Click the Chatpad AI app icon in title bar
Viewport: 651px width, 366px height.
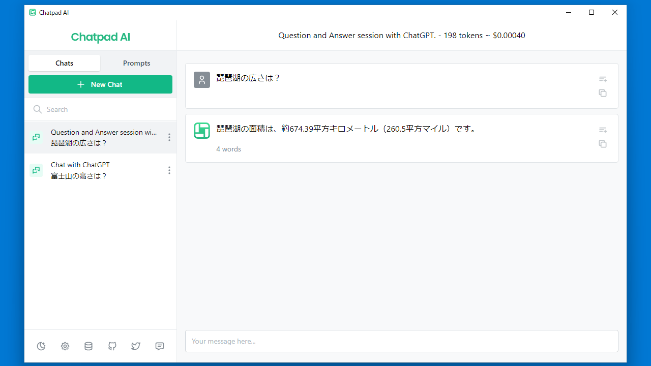(33, 13)
